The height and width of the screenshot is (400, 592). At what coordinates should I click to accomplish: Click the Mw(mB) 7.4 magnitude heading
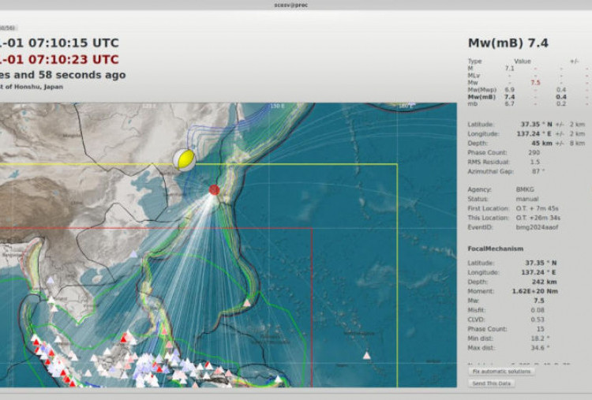(x=508, y=43)
